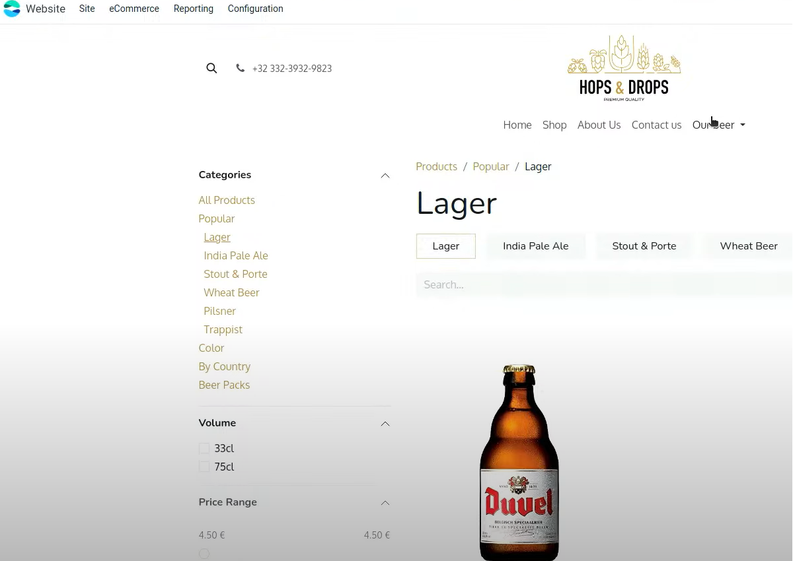Select Wheat Beer in sidebar

click(231, 292)
